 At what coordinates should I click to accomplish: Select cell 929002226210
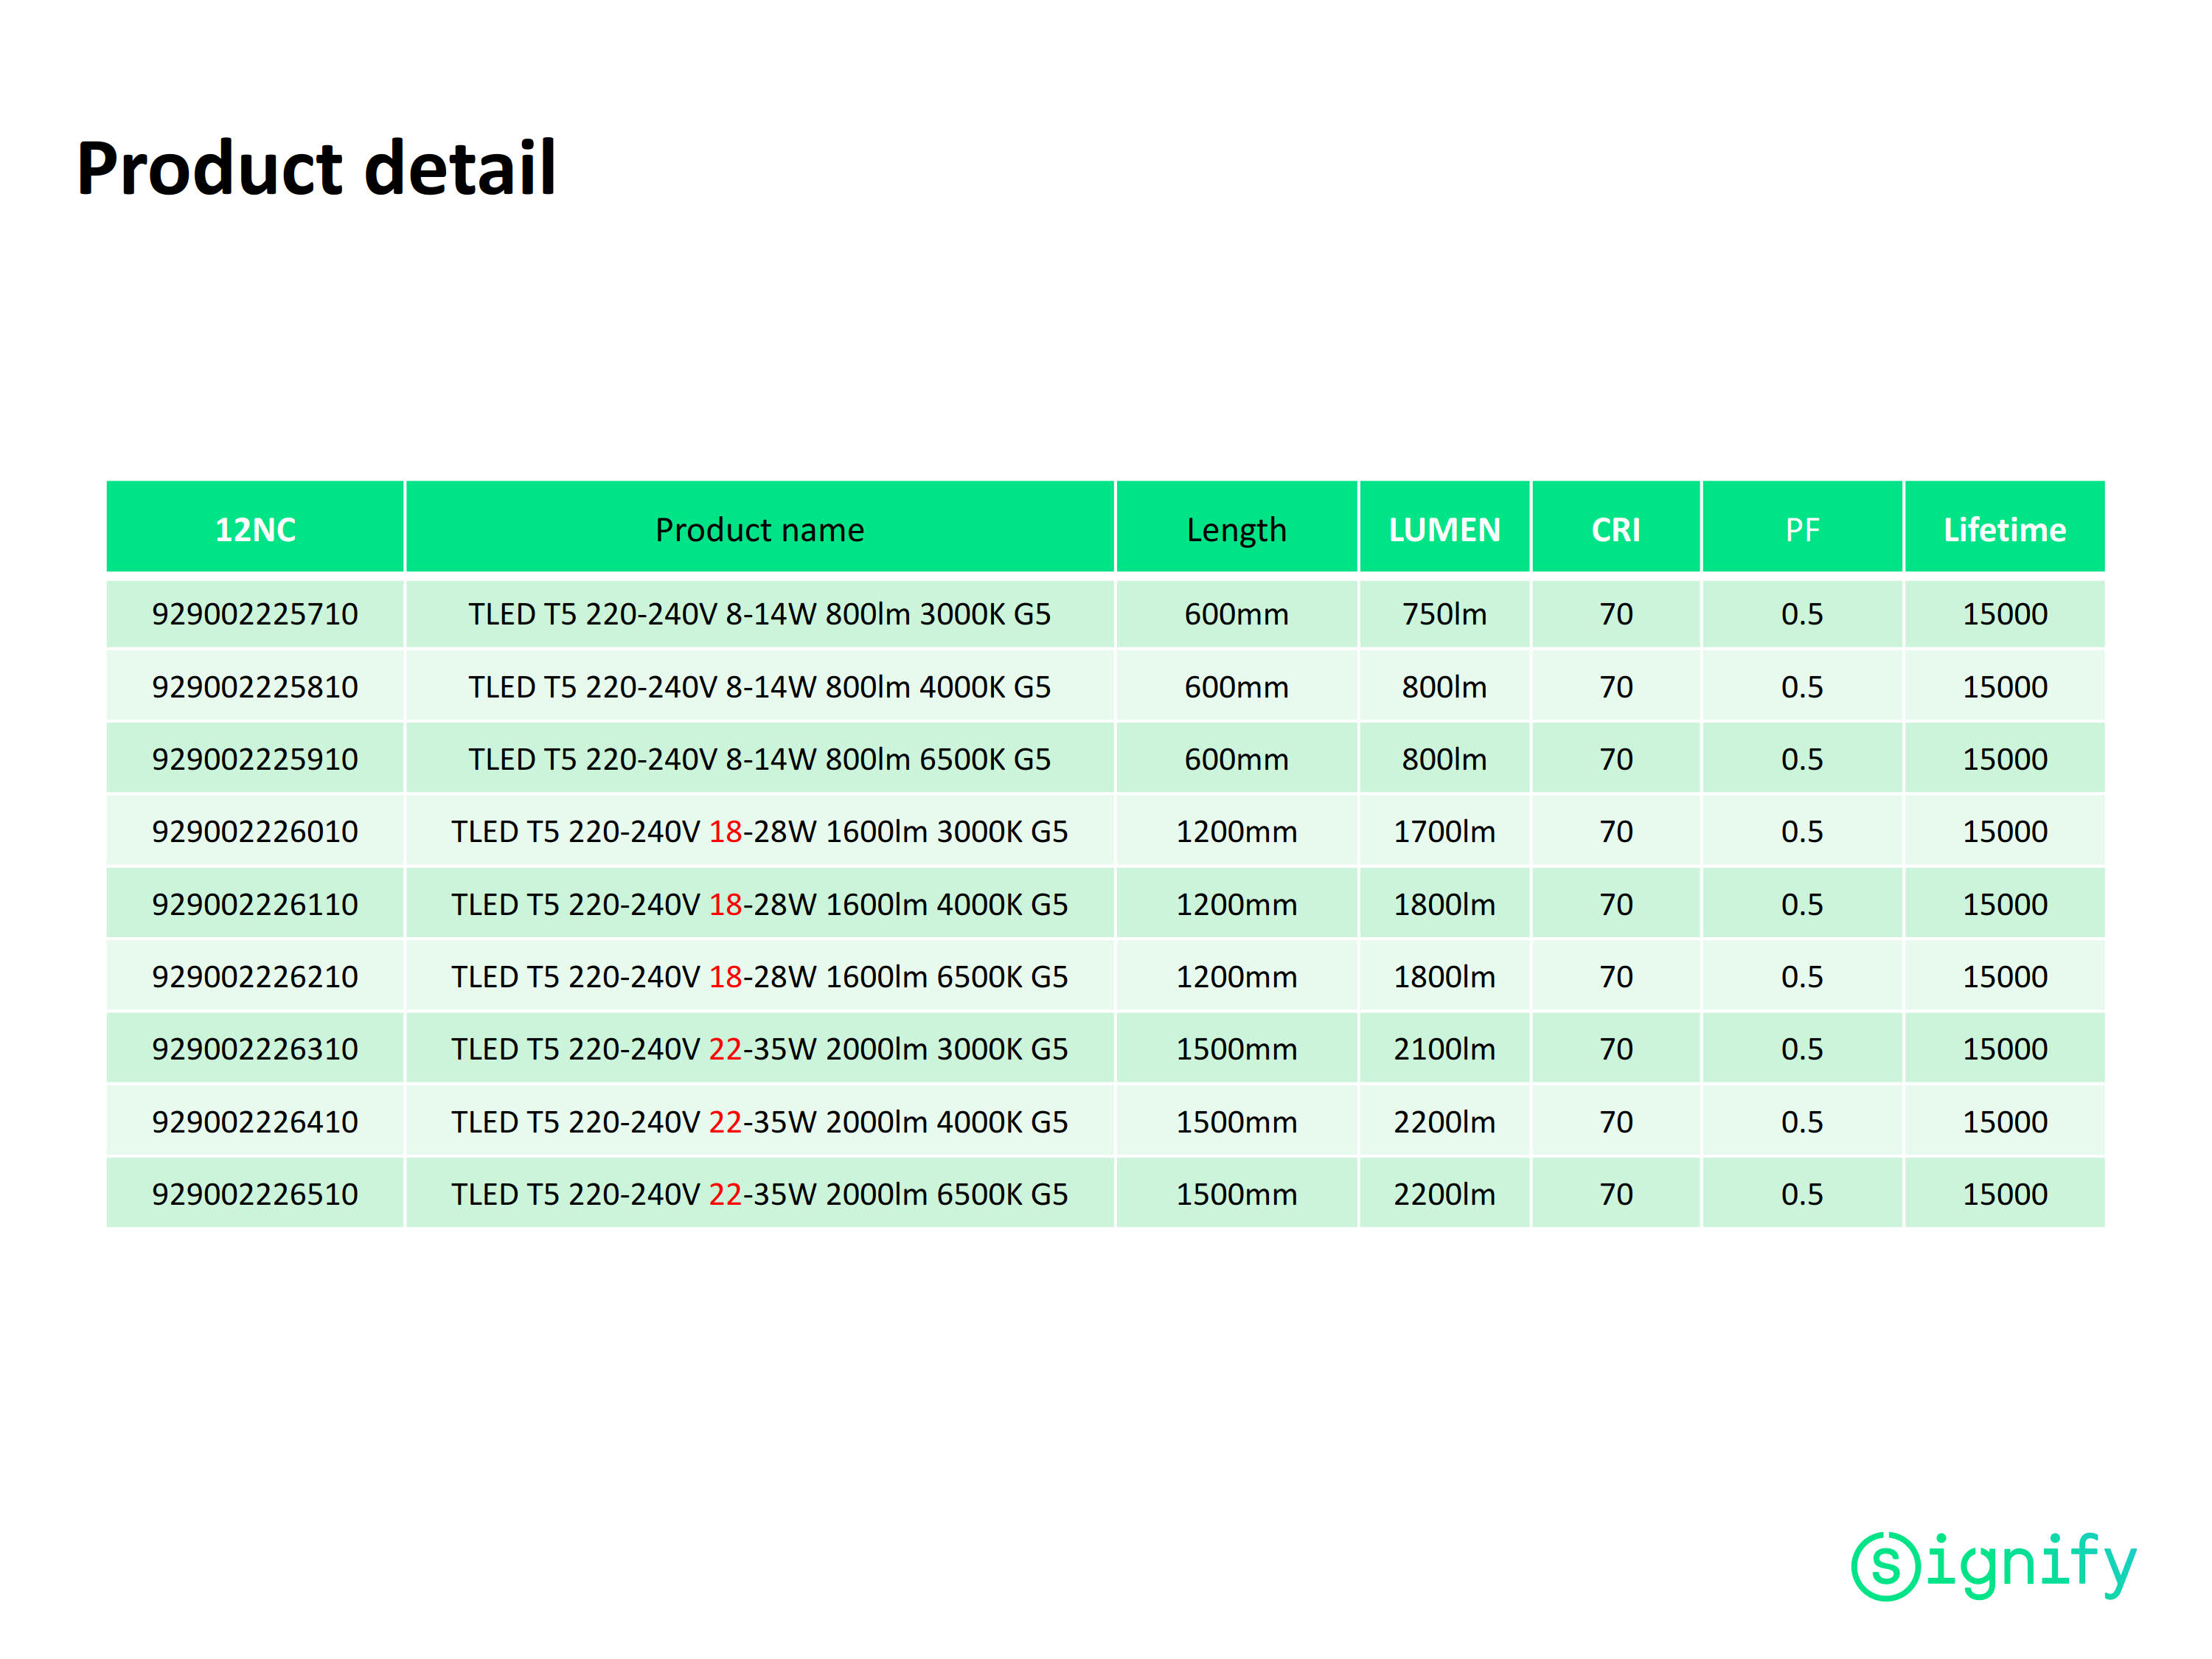[255, 976]
